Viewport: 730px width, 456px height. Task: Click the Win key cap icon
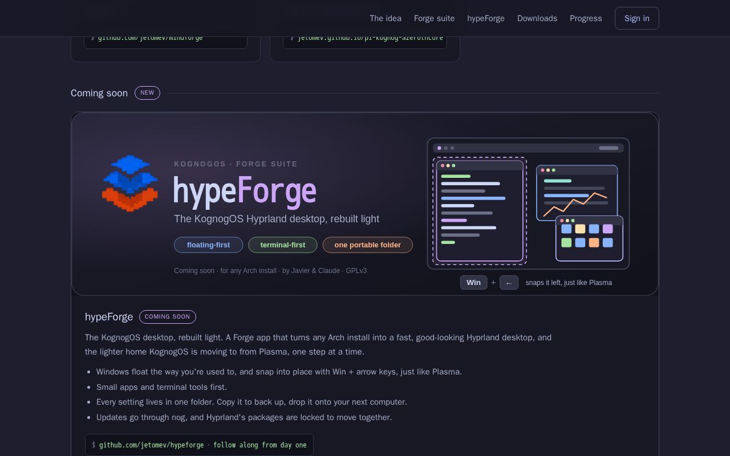click(x=473, y=282)
